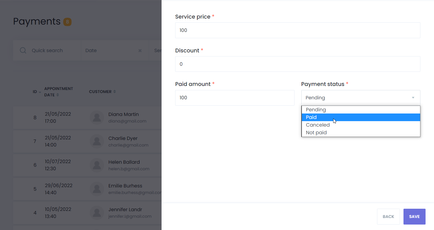This screenshot has height=230, width=434.
Task: Sort by the Customer column arrows
Action: pos(114,92)
